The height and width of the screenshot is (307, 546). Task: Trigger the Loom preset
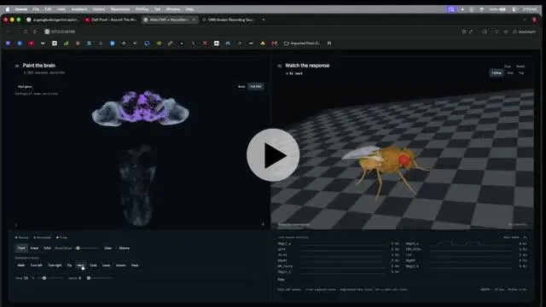tap(106, 265)
